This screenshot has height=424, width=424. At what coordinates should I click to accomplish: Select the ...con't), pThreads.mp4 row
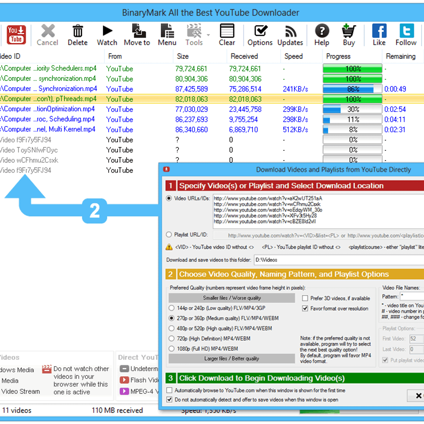click(212, 99)
